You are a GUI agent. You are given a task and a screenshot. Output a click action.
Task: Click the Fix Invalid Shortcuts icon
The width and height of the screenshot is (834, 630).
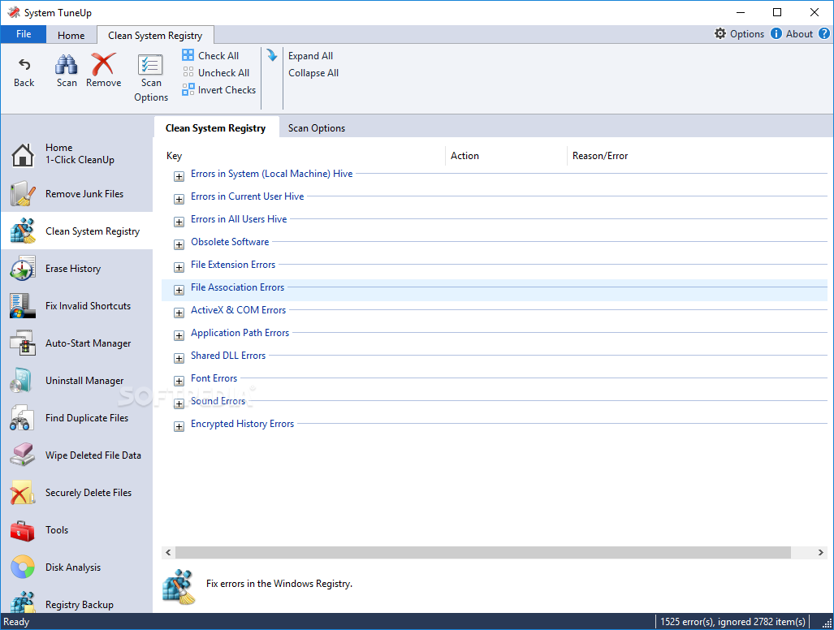(23, 306)
